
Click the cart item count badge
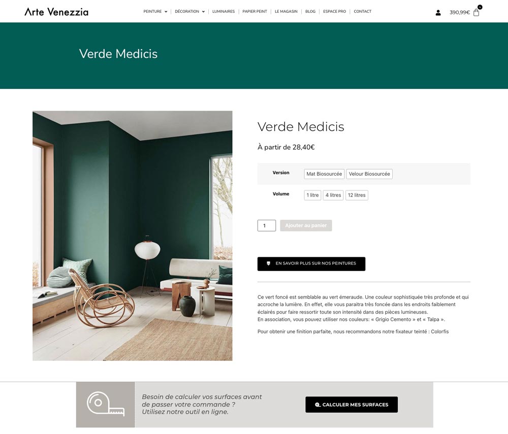coord(480,7)
